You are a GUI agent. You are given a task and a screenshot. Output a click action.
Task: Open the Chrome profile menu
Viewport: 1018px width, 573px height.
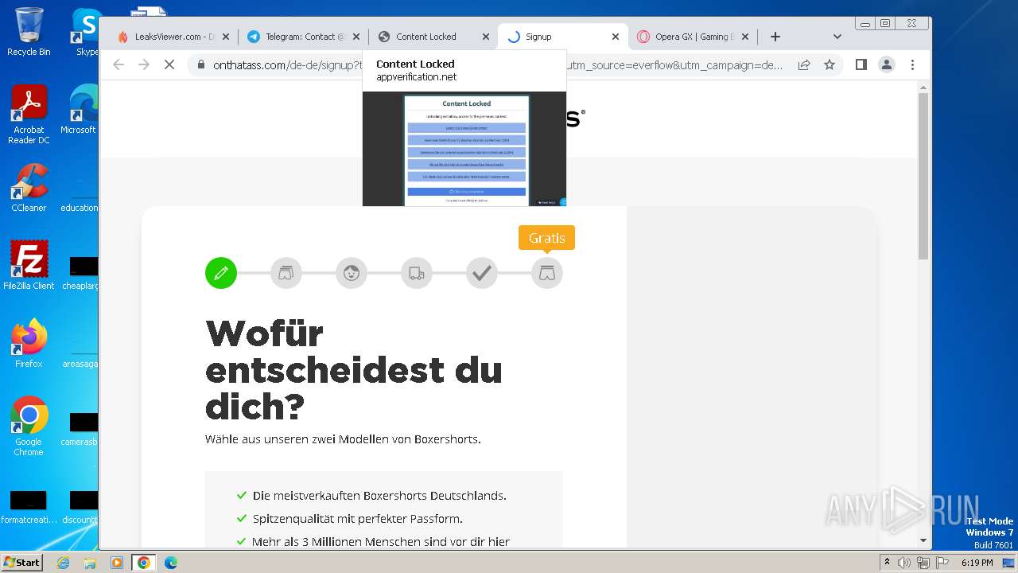[887, 64]
